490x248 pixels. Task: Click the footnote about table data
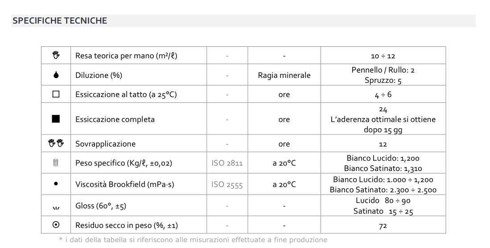[193, 240]
